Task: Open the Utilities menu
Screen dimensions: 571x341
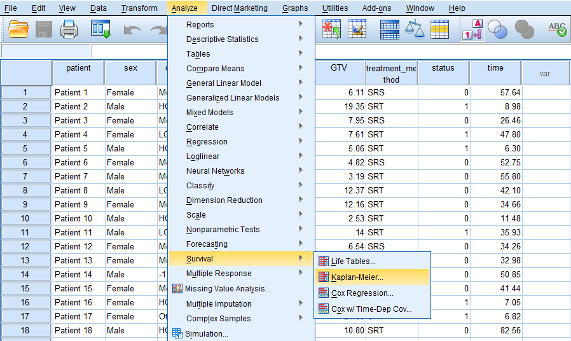Action: (x=335, y=8)
